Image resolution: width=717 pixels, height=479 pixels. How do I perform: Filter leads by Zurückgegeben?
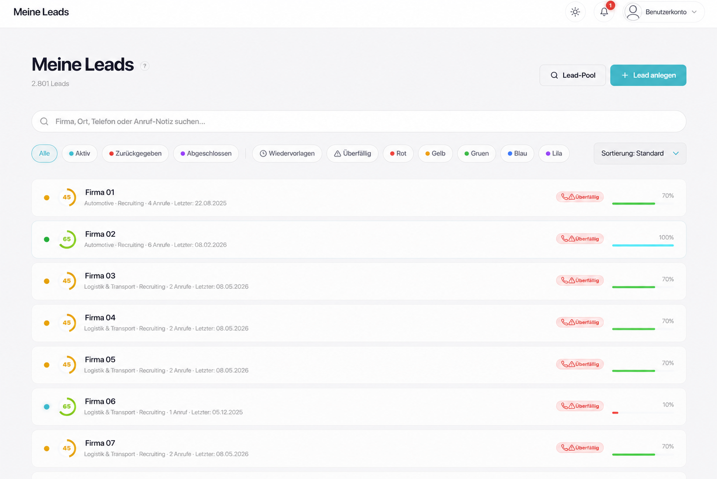135,154
